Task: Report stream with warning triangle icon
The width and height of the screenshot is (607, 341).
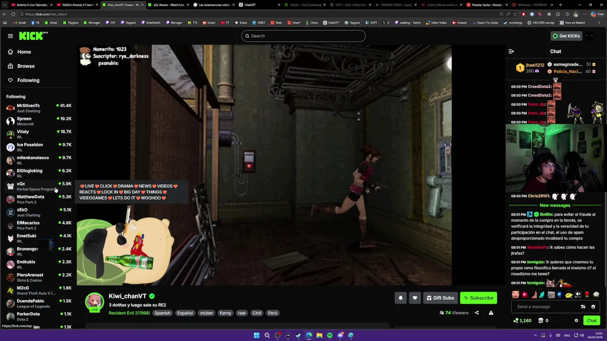Action: click(491, 313)
